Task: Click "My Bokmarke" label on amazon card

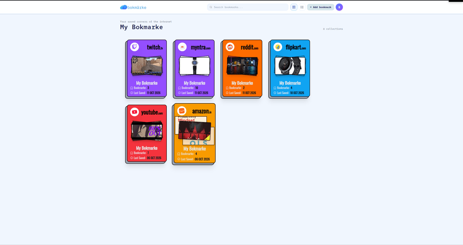Action: (195, 149)
